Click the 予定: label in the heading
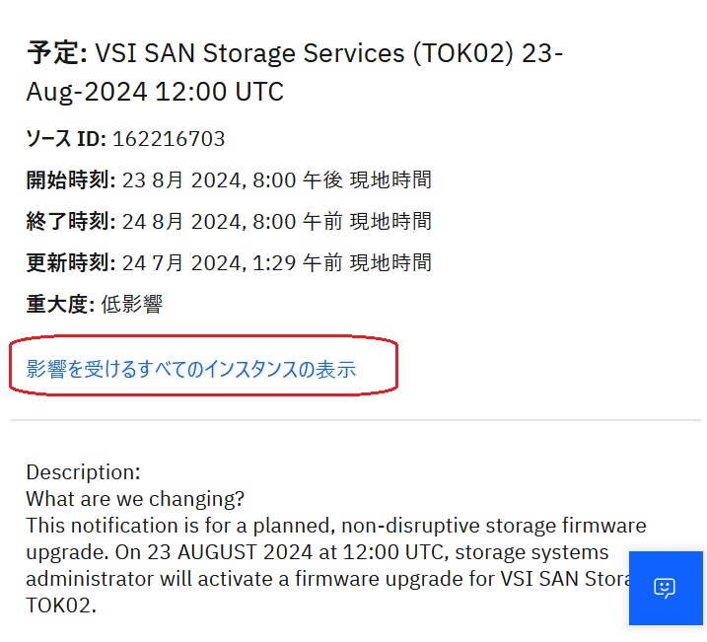The image size is (707, 642). [x=57, y=52]
